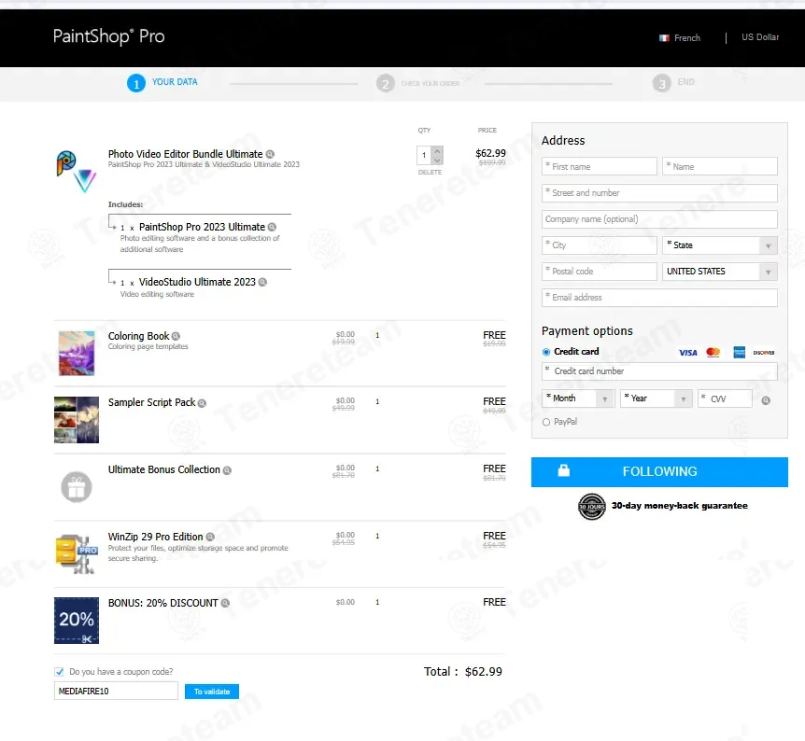Image resolution: width=805 pixels, height=741 pixels.
Task: Click the lock icon on FOLLOWING button
Action: 564,470
